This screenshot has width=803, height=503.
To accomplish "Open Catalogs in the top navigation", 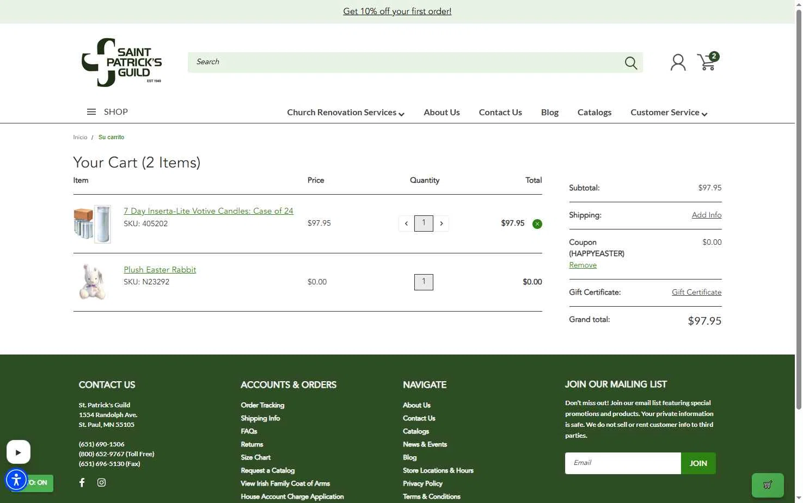I will click(594, 113).
